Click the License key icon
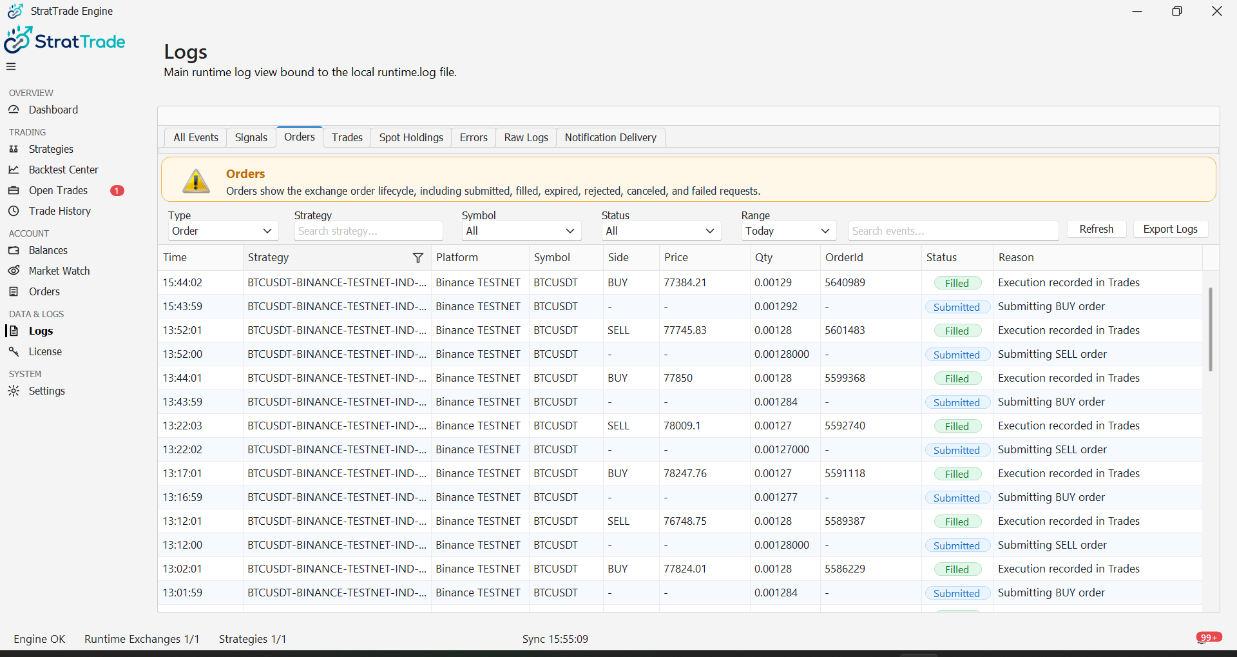1237x657 pixels. [14, 351]
